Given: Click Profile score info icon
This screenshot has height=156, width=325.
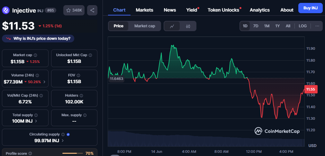Looking at the screenshot, I should (x=30, y=153).
